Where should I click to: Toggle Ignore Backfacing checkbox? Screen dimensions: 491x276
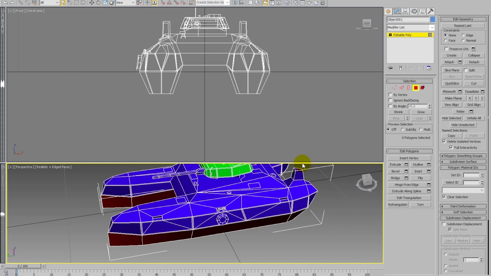tap(390, 100)
